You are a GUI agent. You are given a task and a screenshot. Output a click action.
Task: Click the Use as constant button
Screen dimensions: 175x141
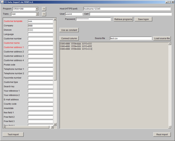69,30
